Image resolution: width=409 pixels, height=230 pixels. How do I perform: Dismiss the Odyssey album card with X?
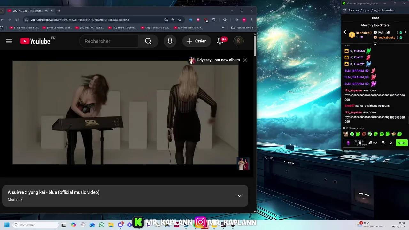tap(245, 60)
